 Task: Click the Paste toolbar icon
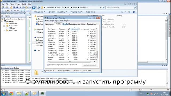(26, 7)
